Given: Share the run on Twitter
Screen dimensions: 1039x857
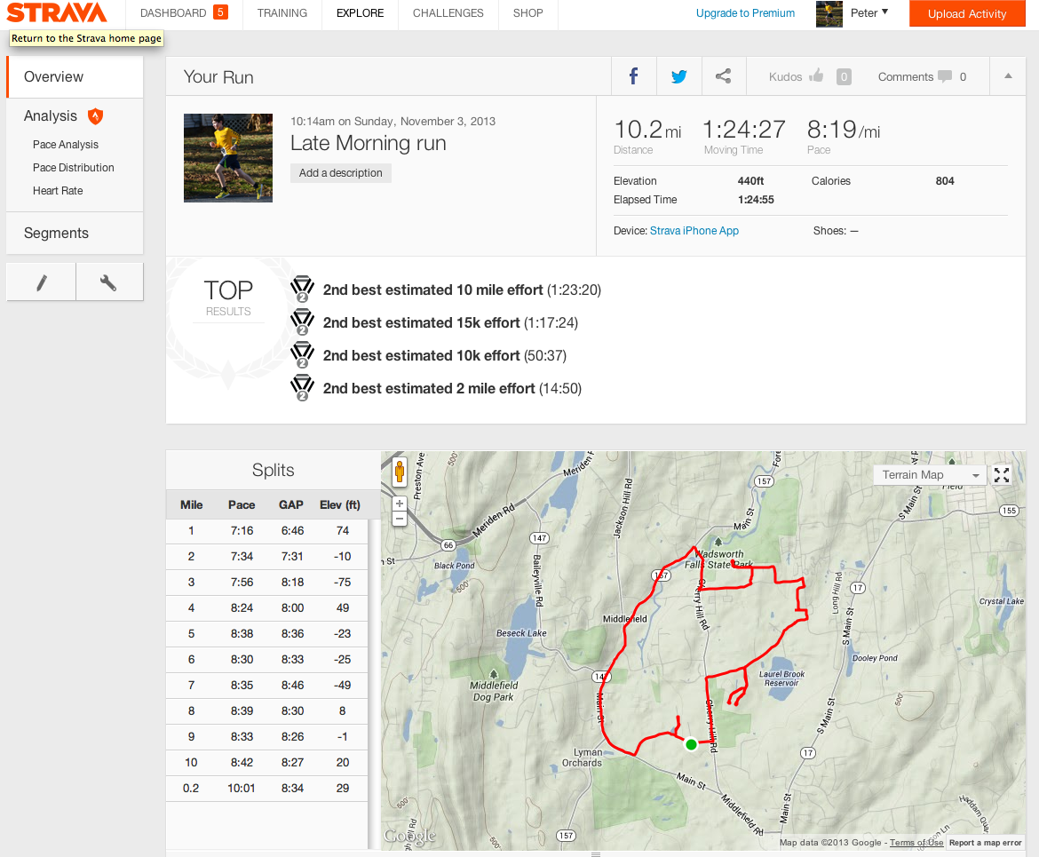Looking at the screenshot, I should tap(678, 76).
